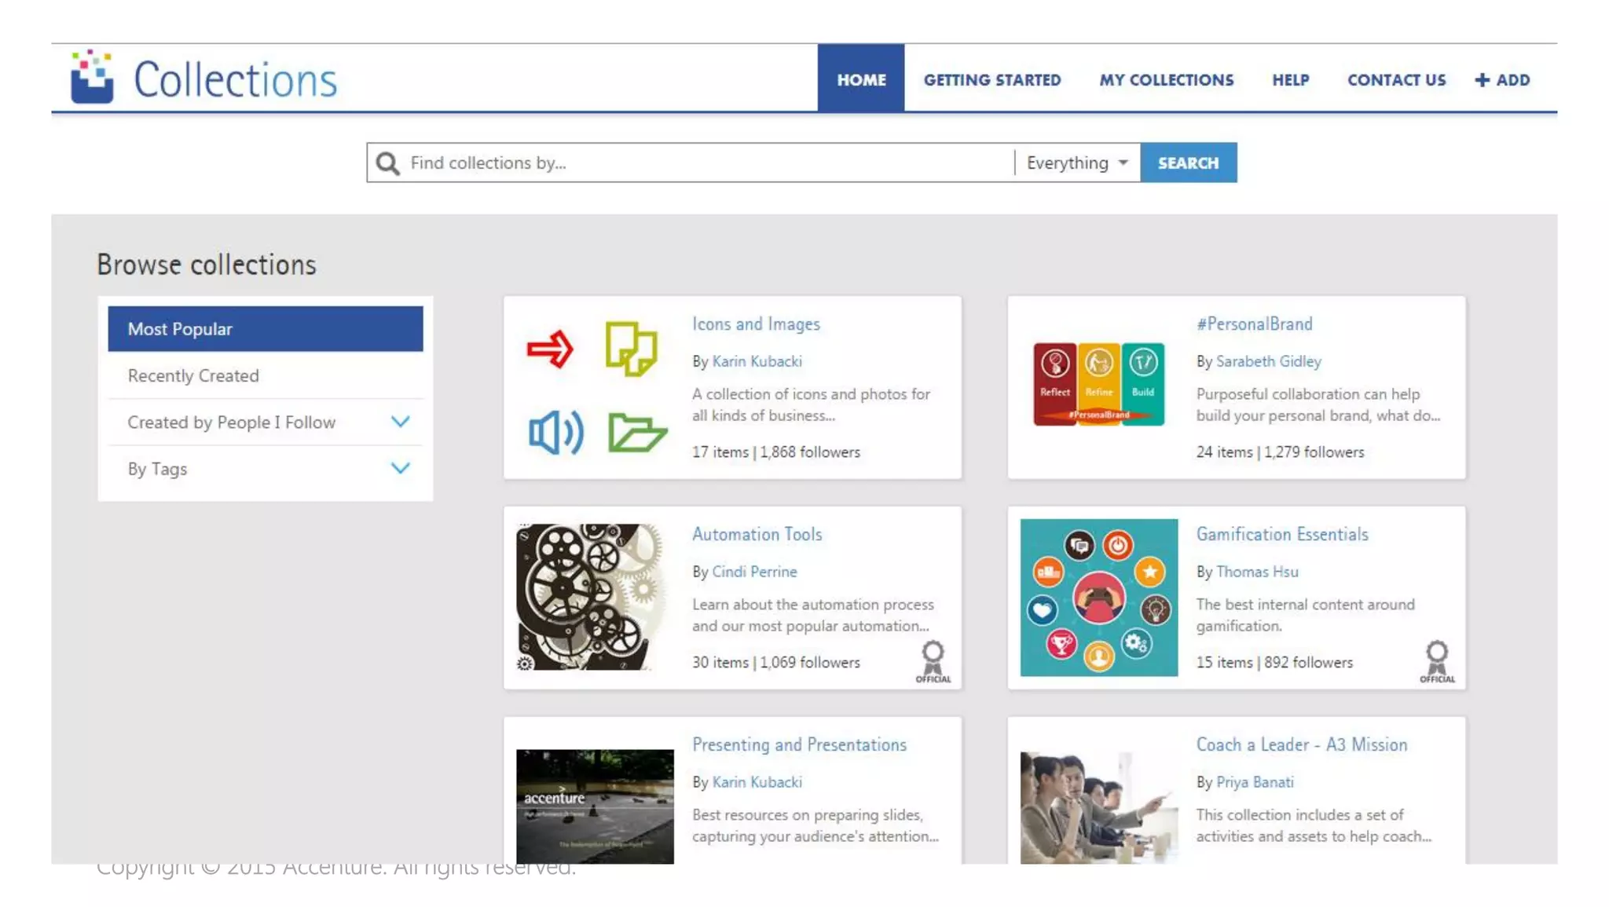Screen dimensions: 1609x907
Task: Open My Collections from navigation
Action: pos(1166,80)
